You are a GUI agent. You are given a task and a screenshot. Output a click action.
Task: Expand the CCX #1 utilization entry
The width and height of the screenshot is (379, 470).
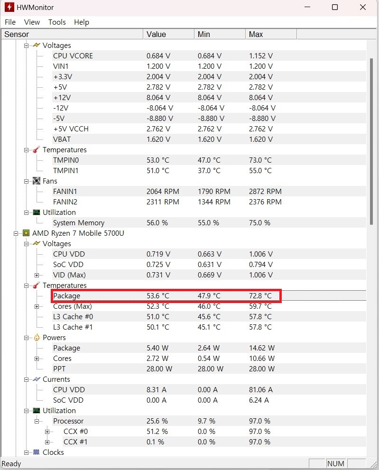pyautogui.click(x=47, y=442)
